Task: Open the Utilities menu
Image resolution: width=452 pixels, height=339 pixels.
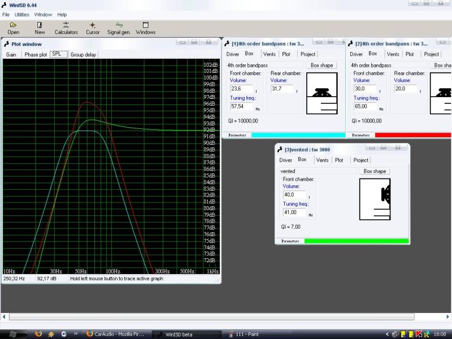Action: click(x=22, y=15)
